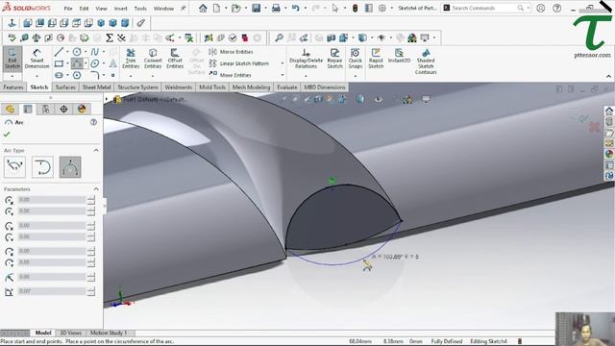Open the Tools menu
Screen dimensions: 615x346
(140, 9)
